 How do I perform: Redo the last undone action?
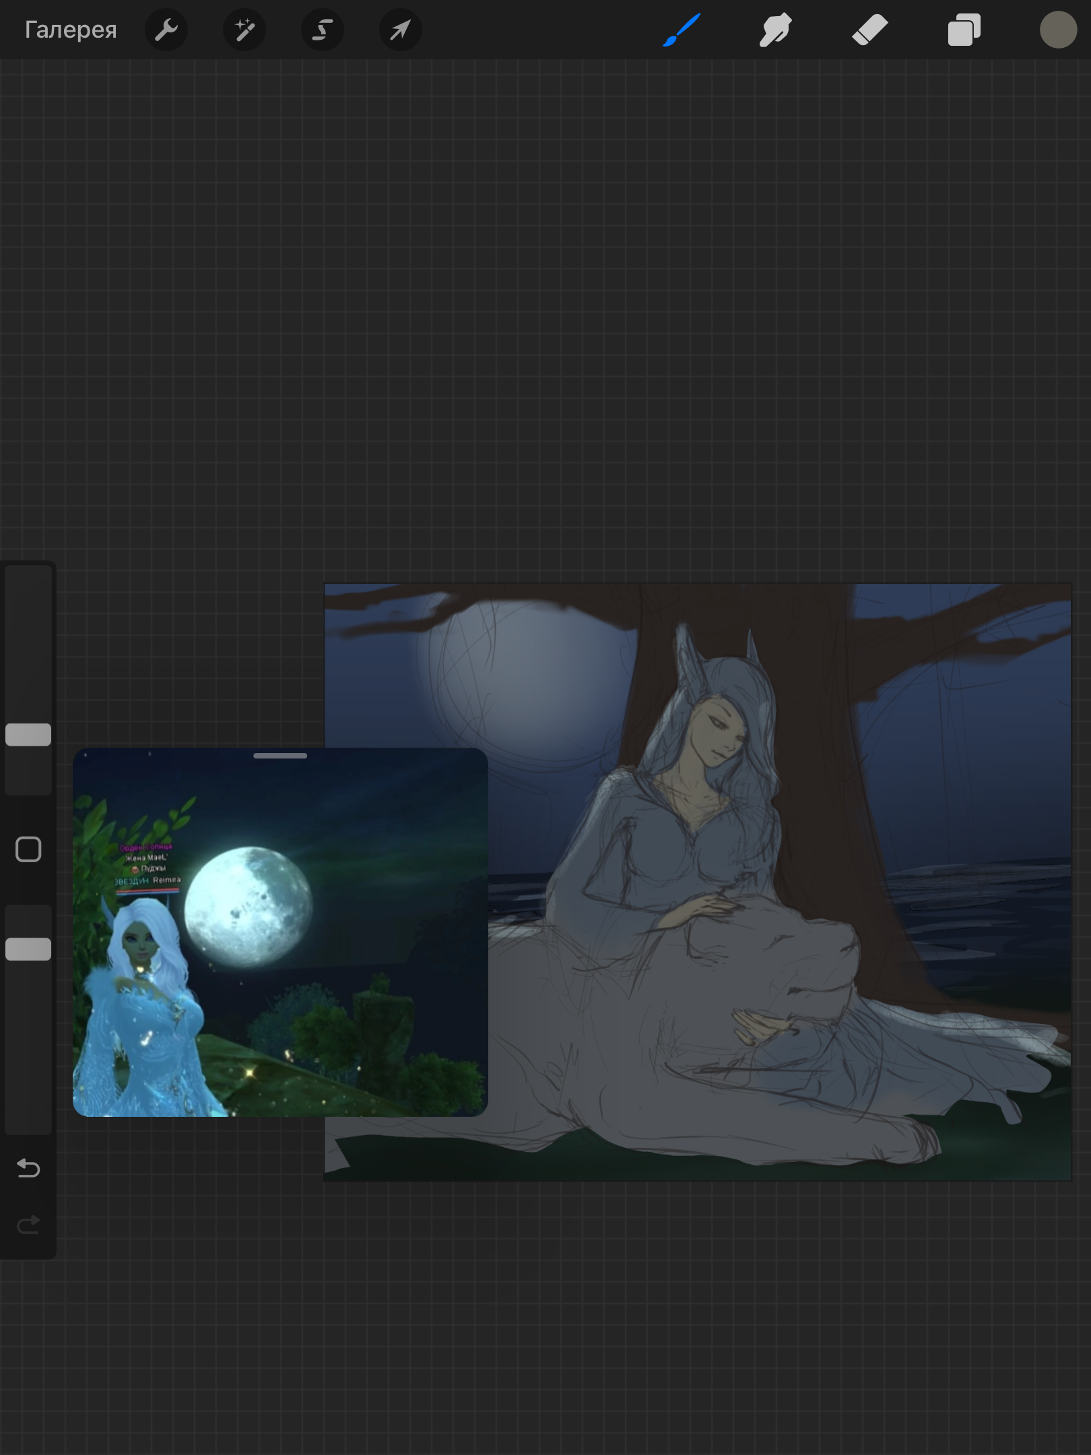[28, 1224]
